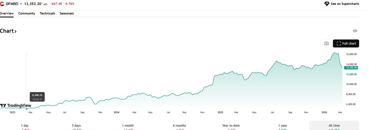Click the 2023 time axis label
369x130 pixels.
click(x=13, y=112)
